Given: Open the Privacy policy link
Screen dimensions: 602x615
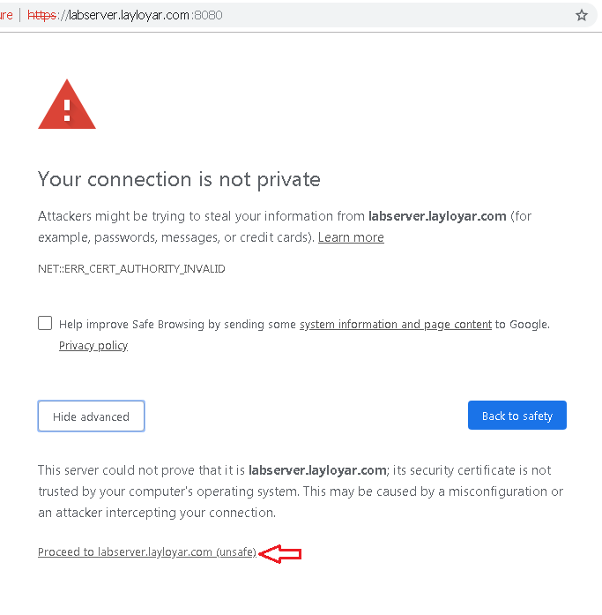Looking at the screenshot, I should 93,346.
